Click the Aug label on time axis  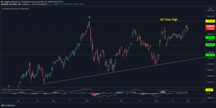53,101
